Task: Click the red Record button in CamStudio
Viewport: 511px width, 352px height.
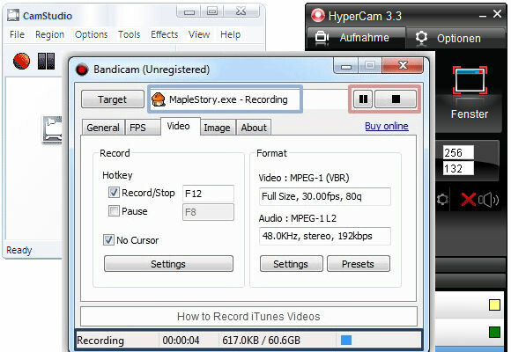Action: coord(21,61)
